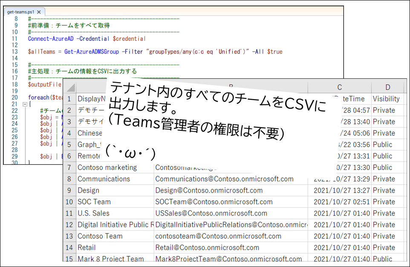Click the Communications@Contoso.onmicrosoft.com cell
This screenshot has width=410, height=267.
[x=231, y=179]
